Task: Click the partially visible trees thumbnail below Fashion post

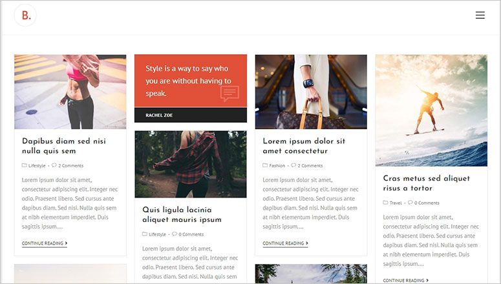Action: [x=311, y=274]
